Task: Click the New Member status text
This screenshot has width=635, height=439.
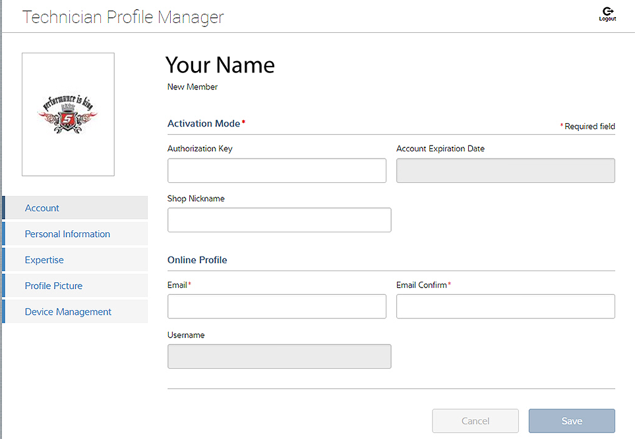Action: coord(193,87)
